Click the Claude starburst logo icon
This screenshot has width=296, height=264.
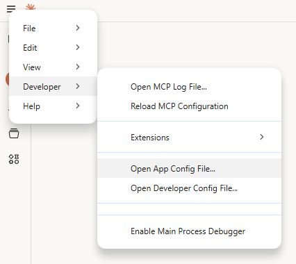(31, 7)
